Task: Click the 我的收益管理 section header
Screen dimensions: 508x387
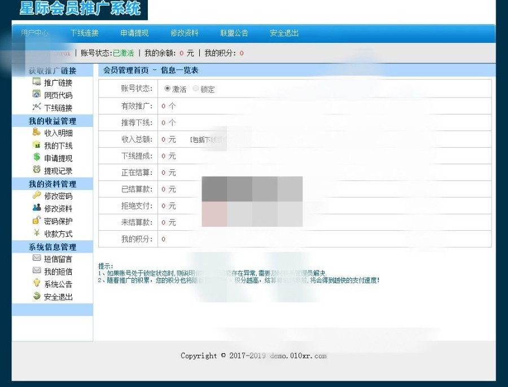Action: tap(52, 121)
